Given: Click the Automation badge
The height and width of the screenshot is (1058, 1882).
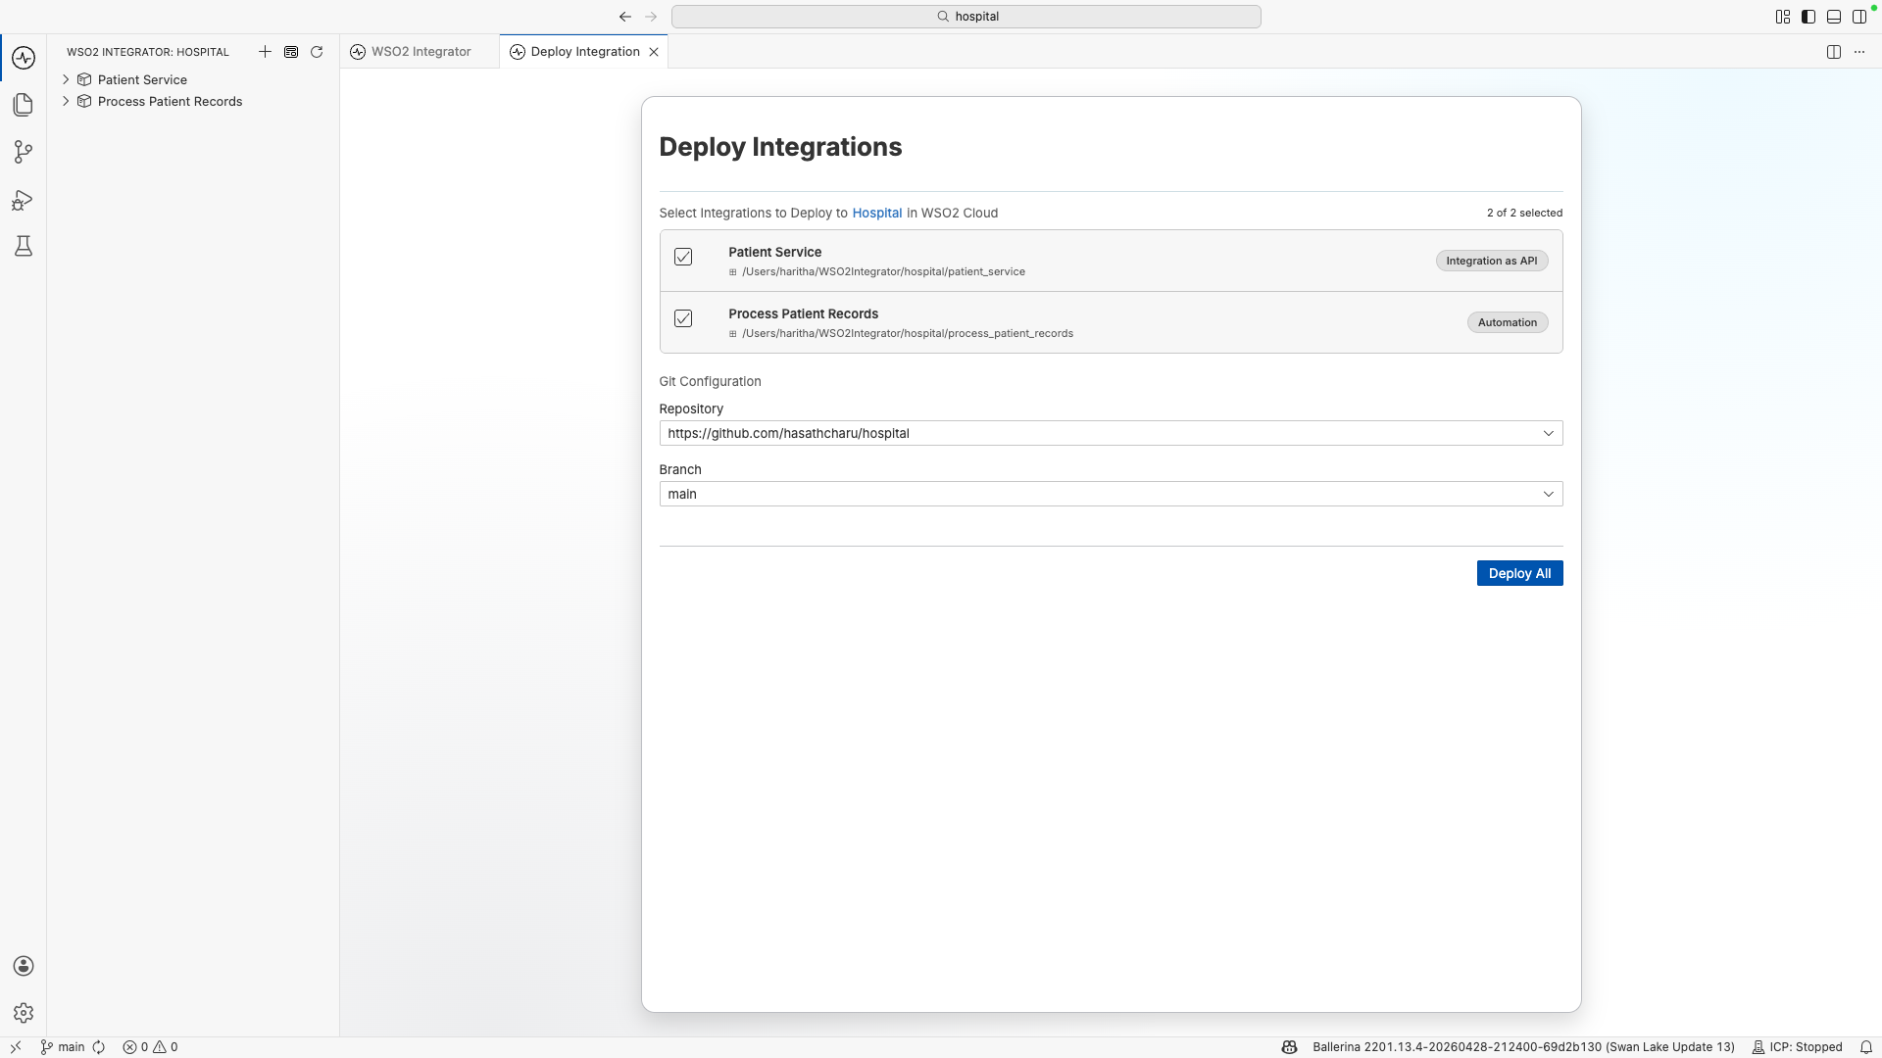Looking at the screenshot, I should click(1507, 322).
